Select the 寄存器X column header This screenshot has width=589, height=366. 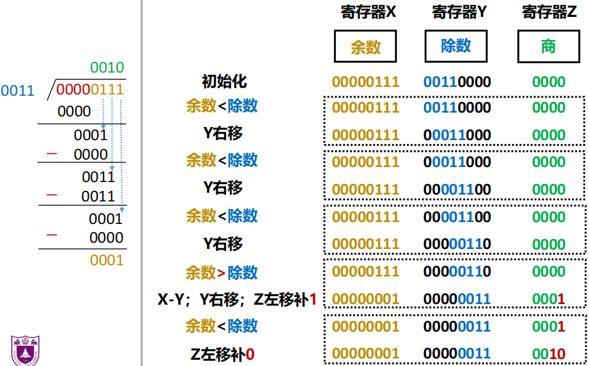click(x=368, y=13)
